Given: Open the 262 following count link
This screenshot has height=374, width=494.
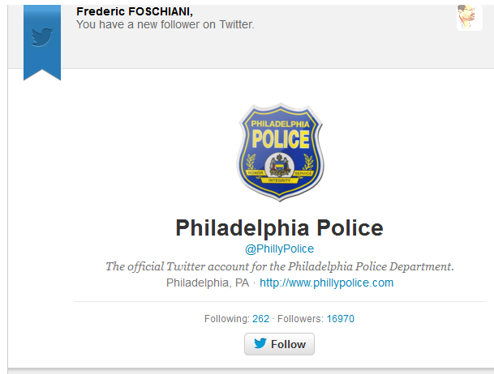Looking at the screenshot, I should [x=260, y=319].
